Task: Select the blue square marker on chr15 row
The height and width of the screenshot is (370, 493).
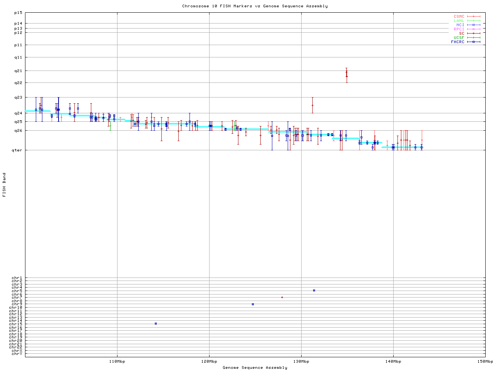Action: click(x=156, y=323)
